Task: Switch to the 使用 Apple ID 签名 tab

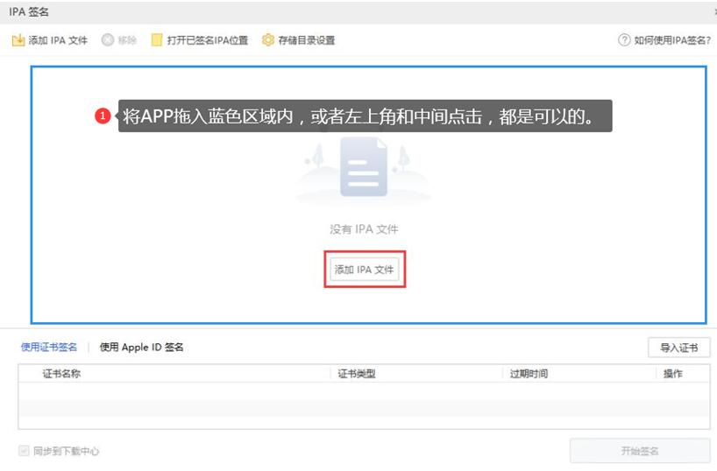Action: pyautogui.click(x=142, y=348)
